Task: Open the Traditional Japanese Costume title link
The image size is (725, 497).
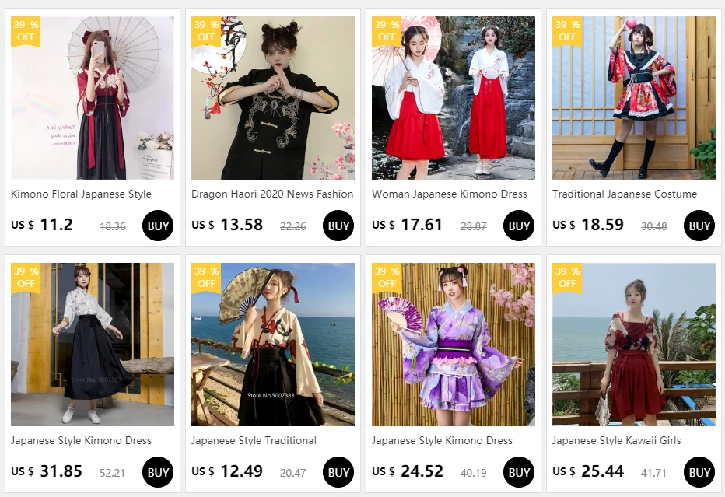Action: click(x=625, y=194)
